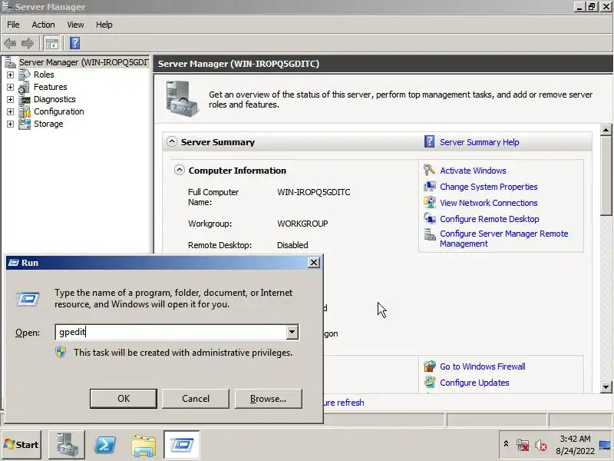Click Go to Windows Firewall link
Screen dimensions: 614x461
tap(483, 366)
